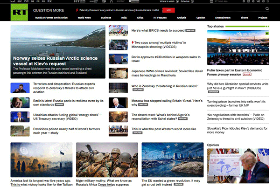Open Ukrainian special services gunfight in Kiev story

point(238,86)
